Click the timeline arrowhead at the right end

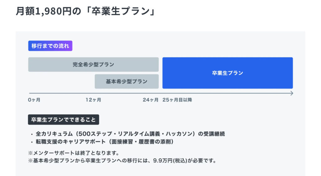(292, 93)
